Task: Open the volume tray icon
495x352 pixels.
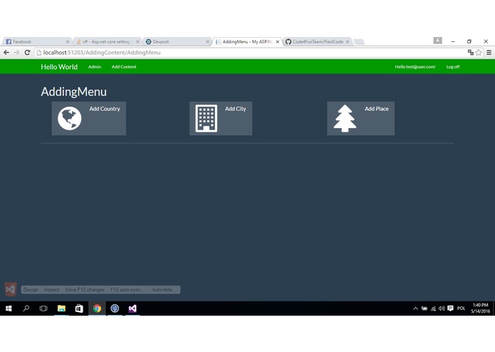Action: pyautogui.click(x=442, y=309)
